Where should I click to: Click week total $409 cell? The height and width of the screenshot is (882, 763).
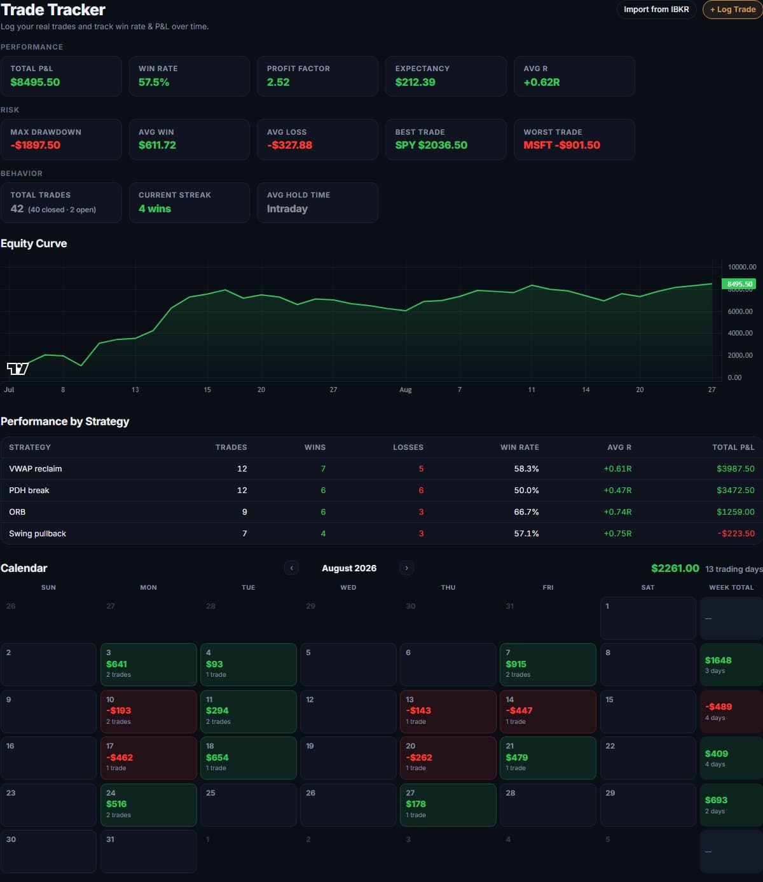731,758
